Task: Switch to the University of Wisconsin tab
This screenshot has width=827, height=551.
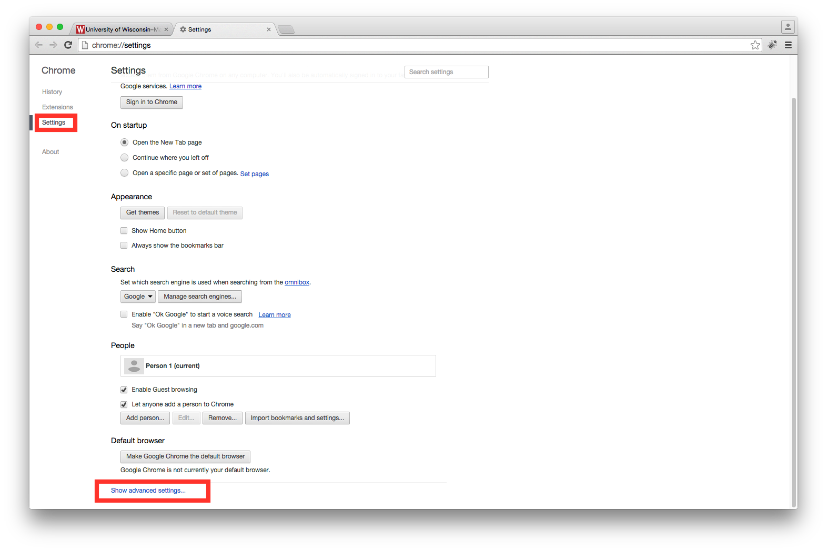Action: pyautogui.click(x=121, y=29)
